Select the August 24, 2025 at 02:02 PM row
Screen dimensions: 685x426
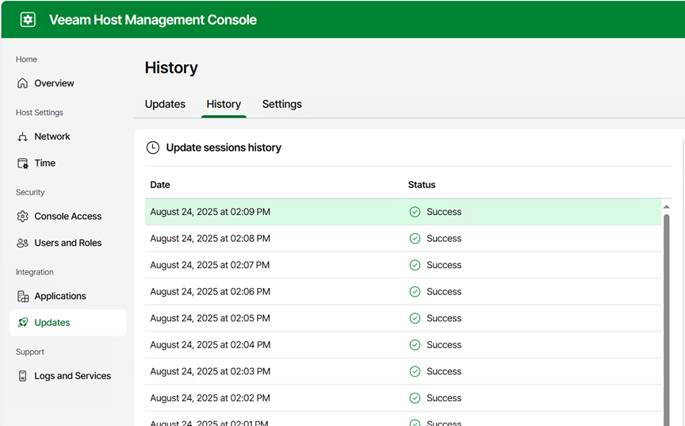pyautogui.click(x=404, y=398)
